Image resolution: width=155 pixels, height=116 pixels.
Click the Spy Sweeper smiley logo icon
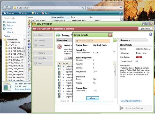pos(34,24)
